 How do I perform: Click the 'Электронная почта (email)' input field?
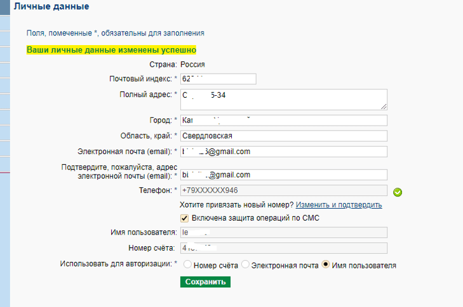click(283, 152)
